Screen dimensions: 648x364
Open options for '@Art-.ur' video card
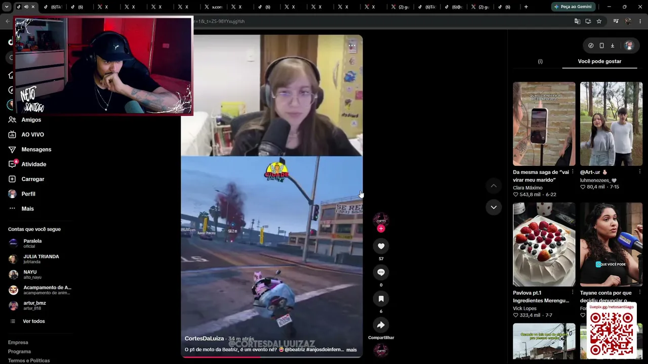click(x=639, y=172)
